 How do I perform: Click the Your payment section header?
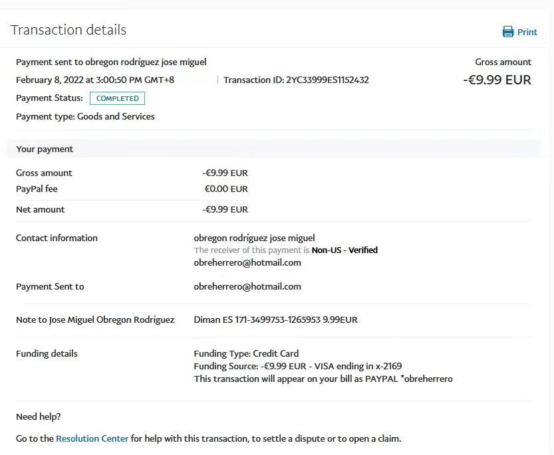pos(45,149)
